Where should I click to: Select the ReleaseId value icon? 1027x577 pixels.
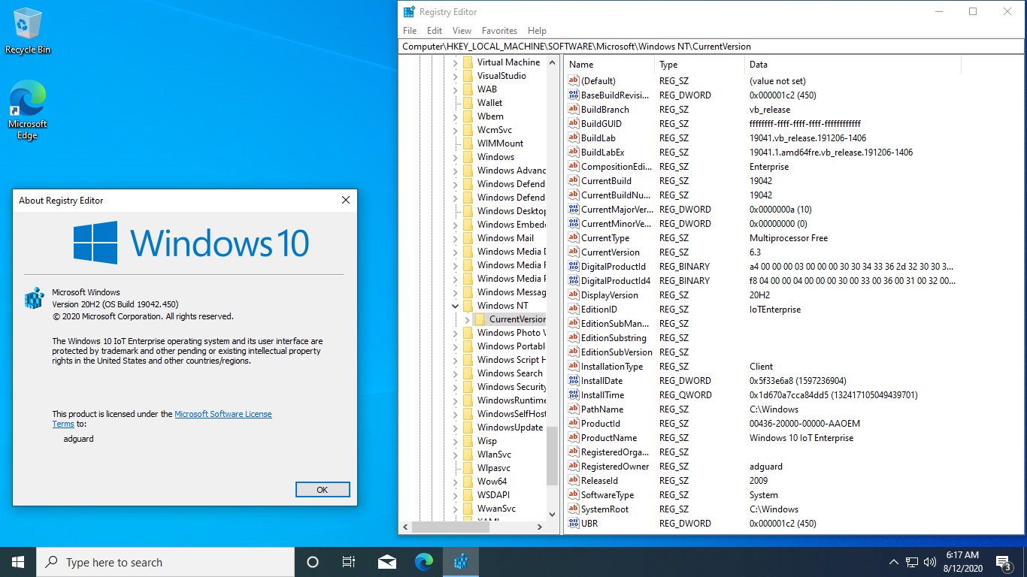point(574,481)
